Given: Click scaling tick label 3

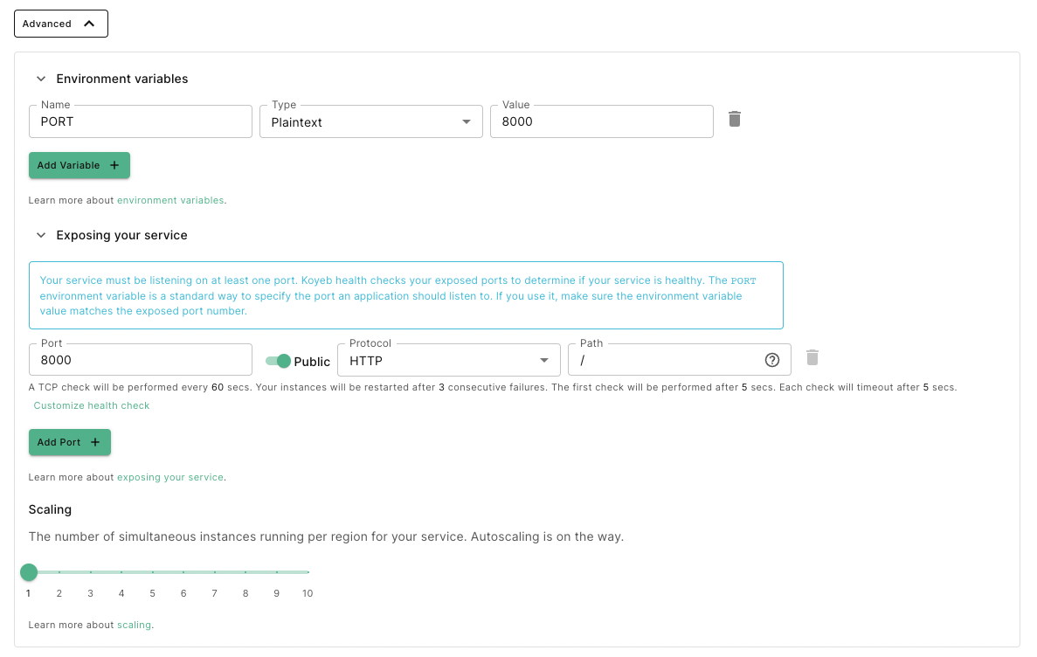Looking at the screenshot, I should pyautogui.click(x=91, y=593).
